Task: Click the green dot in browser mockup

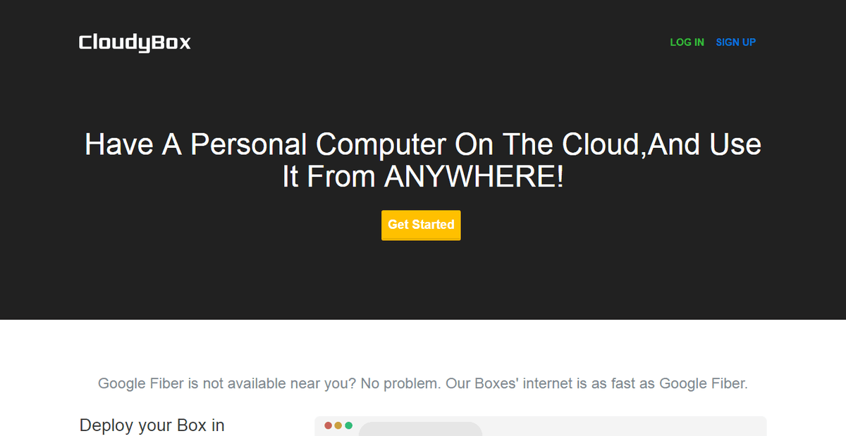Action: coord(348,425)
